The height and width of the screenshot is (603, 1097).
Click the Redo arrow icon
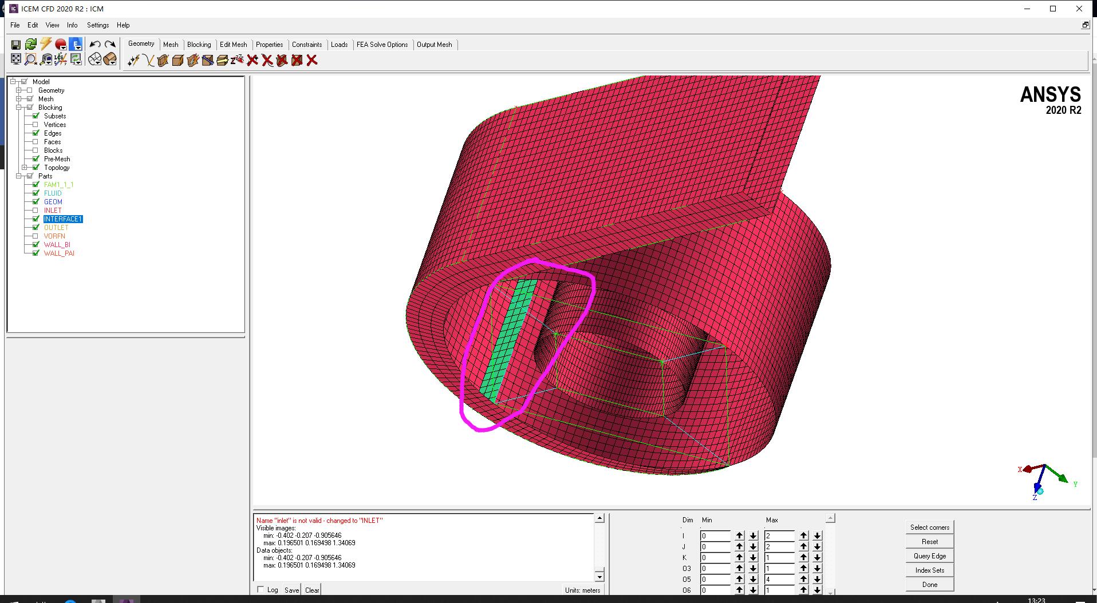[x=110, y=45]
